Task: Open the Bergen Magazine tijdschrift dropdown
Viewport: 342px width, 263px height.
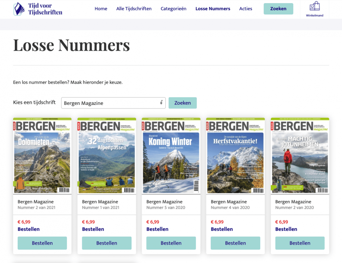Action: pyautogui.click(x=113, y=103)
